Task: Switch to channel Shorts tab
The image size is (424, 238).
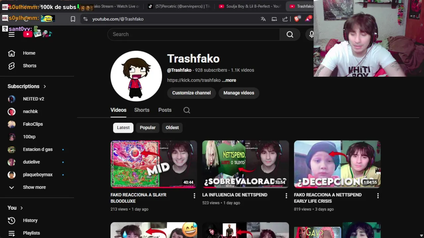Action: [x=142, y=110]
